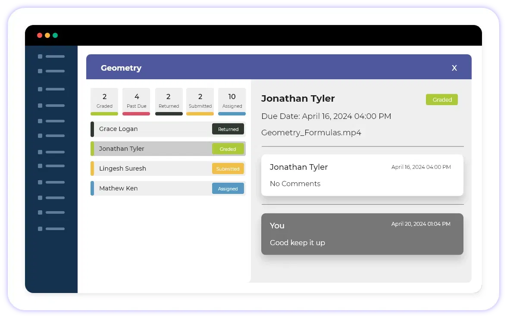This screenshot has width=507, height=318.
Task: Open Mathew Ken's assignment row
Action: pyautogui.click(x=168, y=188)
